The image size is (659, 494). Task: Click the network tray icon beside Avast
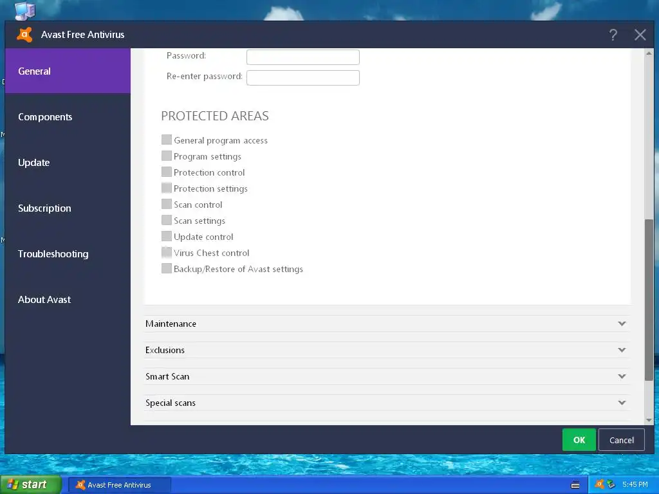point(611,484)
